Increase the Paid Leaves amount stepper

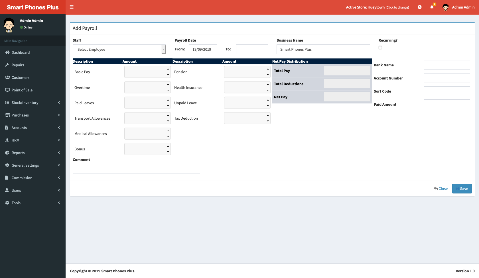[x=168, y=100]
